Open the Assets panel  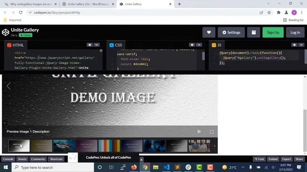pos(23,159)
